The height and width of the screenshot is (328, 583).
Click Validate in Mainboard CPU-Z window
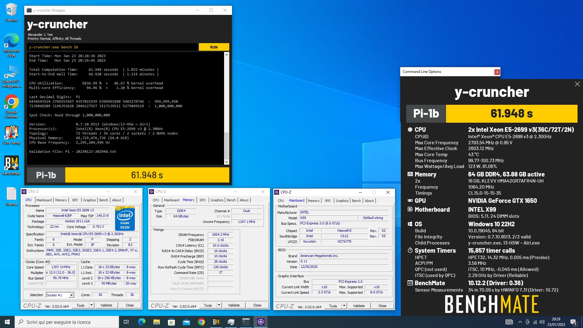359,306
